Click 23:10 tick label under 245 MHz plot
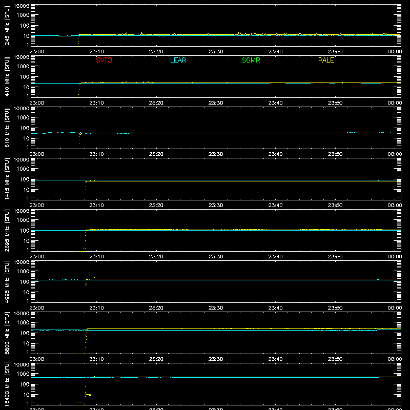410x410 pixels. point(96,52)
